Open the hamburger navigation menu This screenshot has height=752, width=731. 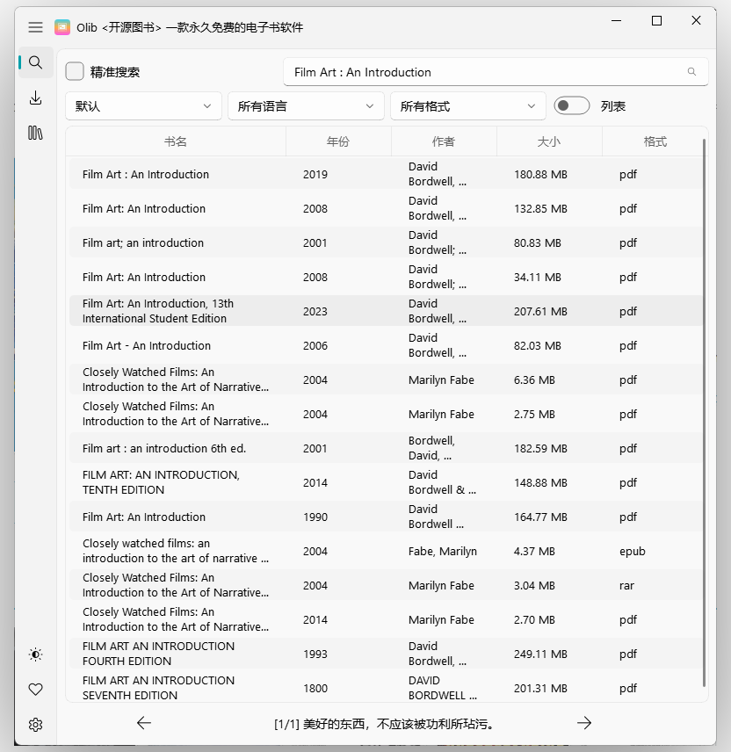point(35,27)
